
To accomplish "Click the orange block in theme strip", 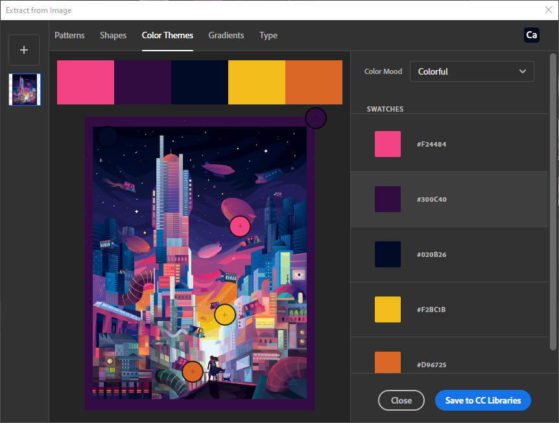I will coord(313,82).
